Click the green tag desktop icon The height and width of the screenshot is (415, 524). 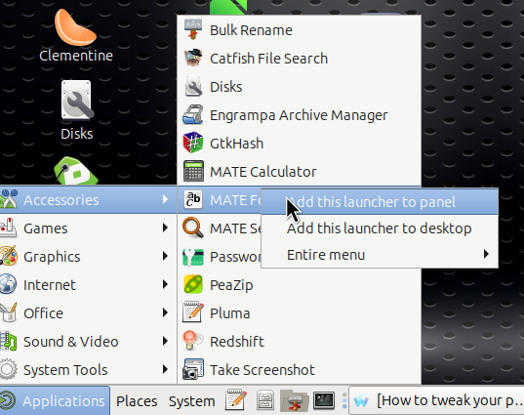[x=76, y=171]
